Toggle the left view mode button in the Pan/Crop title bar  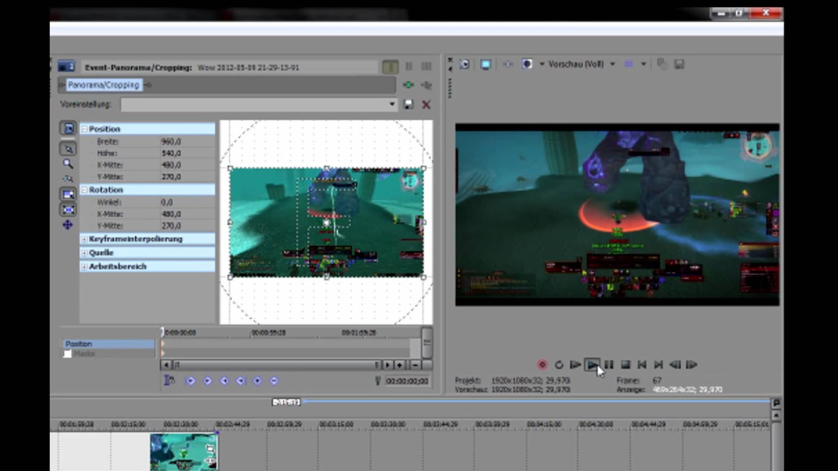[390, 67]
